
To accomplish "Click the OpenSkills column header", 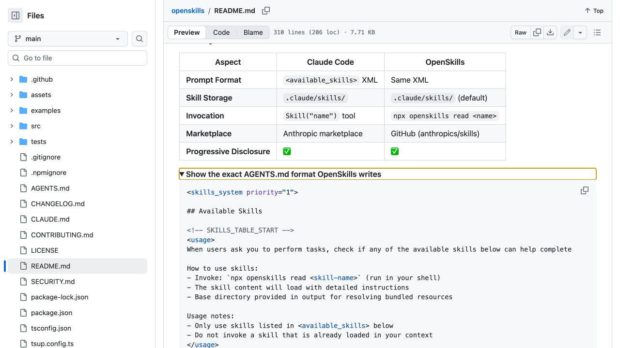I will coord(445,62).
